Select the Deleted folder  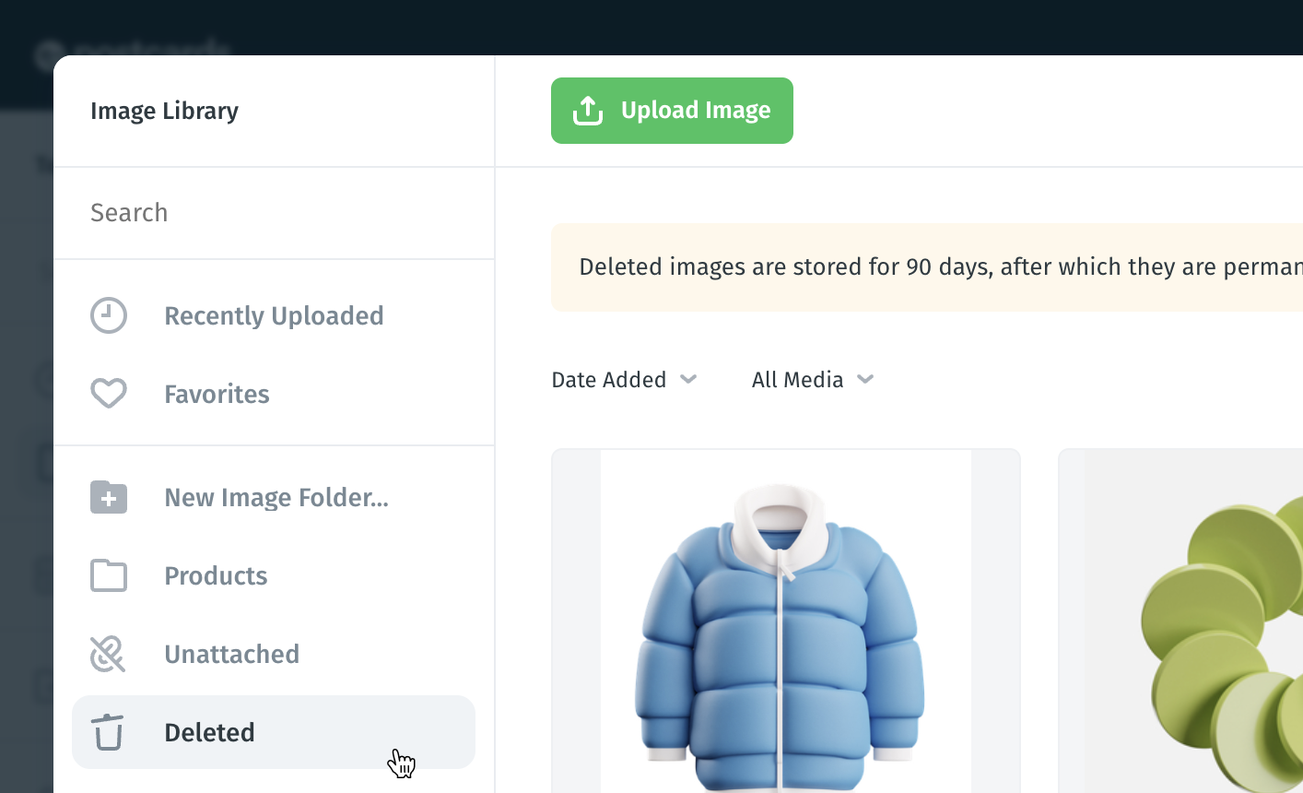pyautogui.click(x=274, y=732)
